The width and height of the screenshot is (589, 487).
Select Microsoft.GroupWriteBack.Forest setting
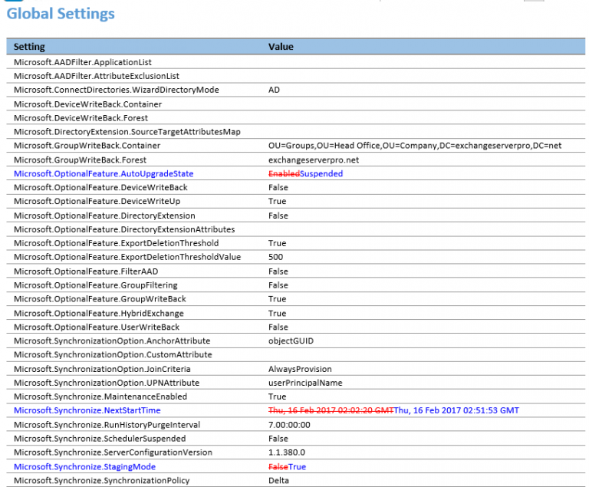click(80, 160)
